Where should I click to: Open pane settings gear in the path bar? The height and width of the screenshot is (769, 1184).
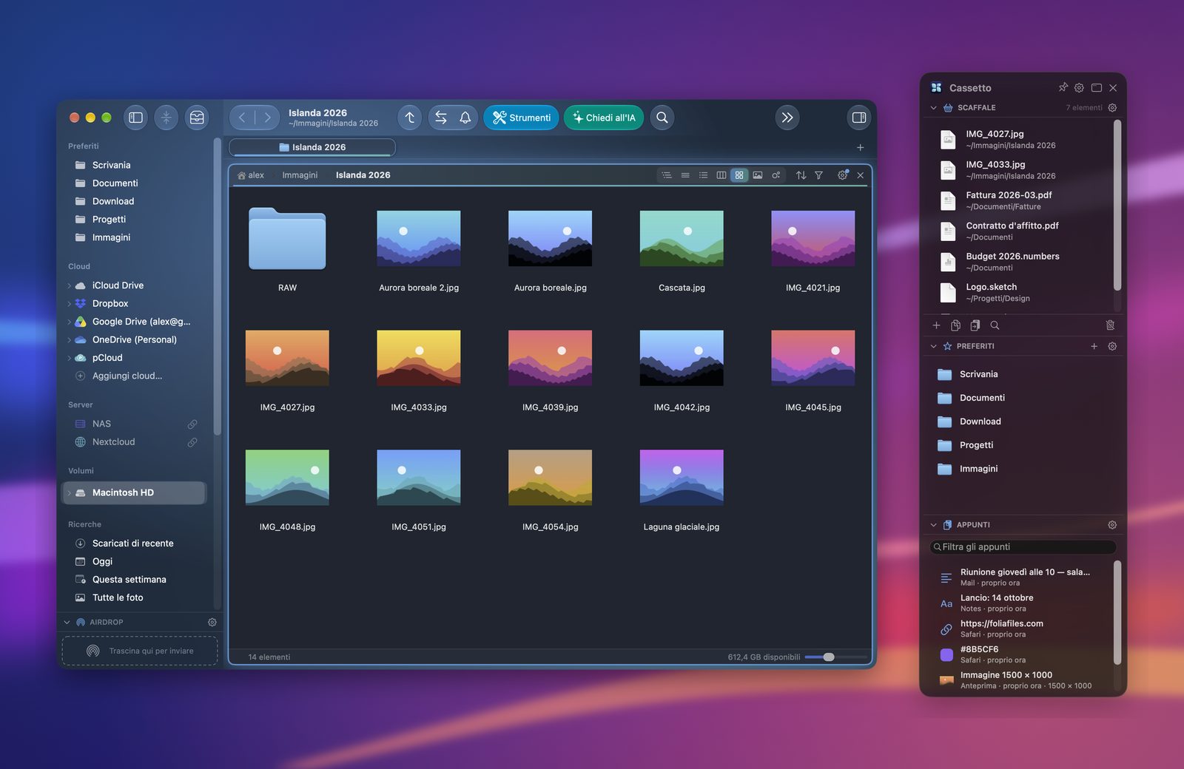[x=842, y=175]
